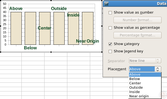Choose Inside in the Placement list

(145, 92)
